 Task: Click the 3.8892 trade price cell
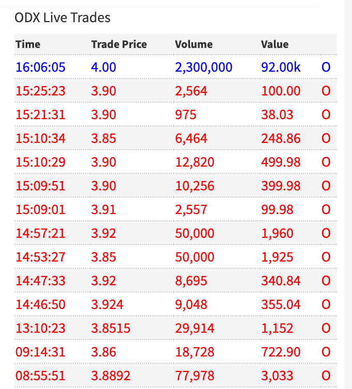[x=111, y=376]
